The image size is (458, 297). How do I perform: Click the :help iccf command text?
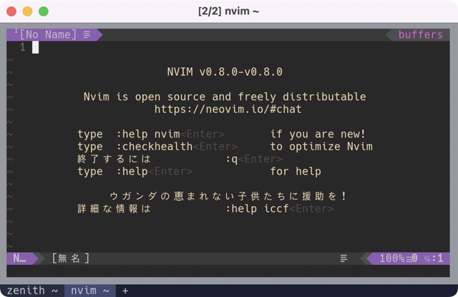(x=257, y=208)
